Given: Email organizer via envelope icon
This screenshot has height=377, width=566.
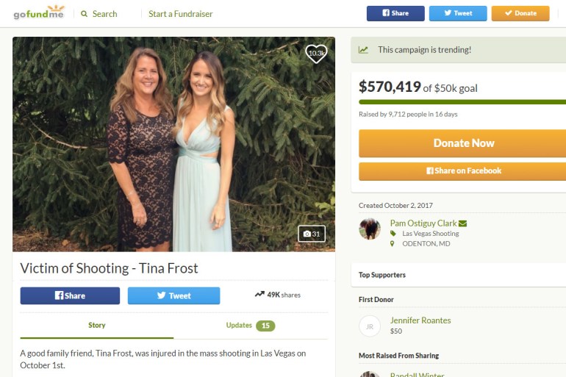Looking at the screenshot, I should pos(462,223).
